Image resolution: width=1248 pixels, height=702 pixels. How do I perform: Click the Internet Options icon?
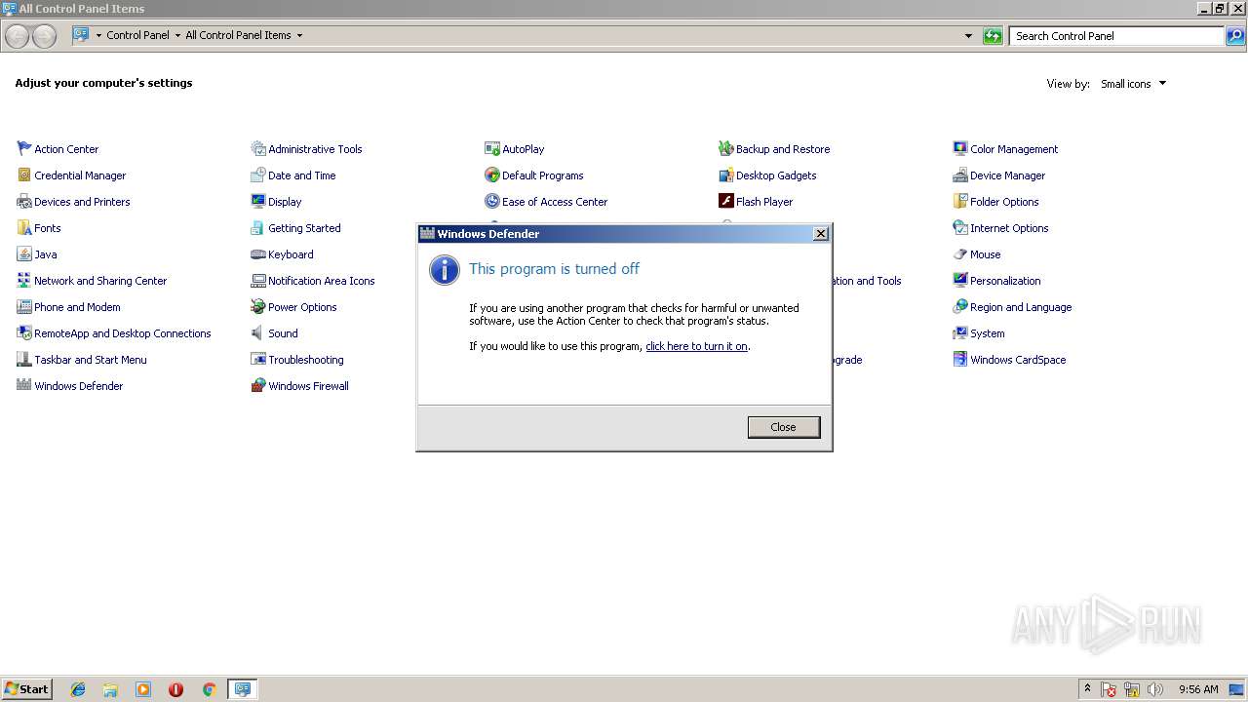point(960,228)
